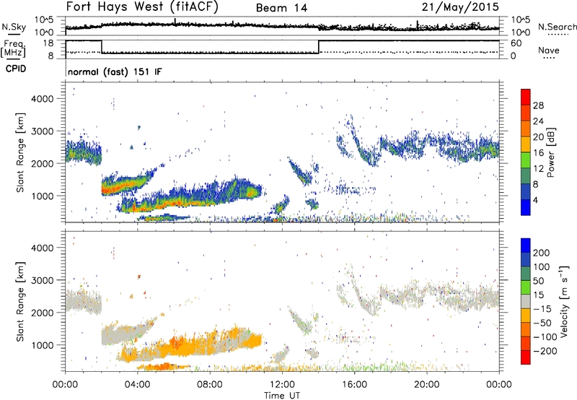
Task: Click the Power color bar segment between 12 and 16
Action: coord(526,160)
